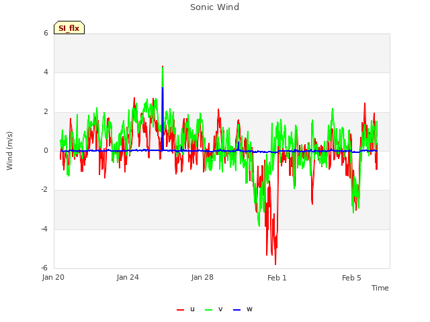
Task: Click the y-axis value 2
Action: (x=46, y=111)
